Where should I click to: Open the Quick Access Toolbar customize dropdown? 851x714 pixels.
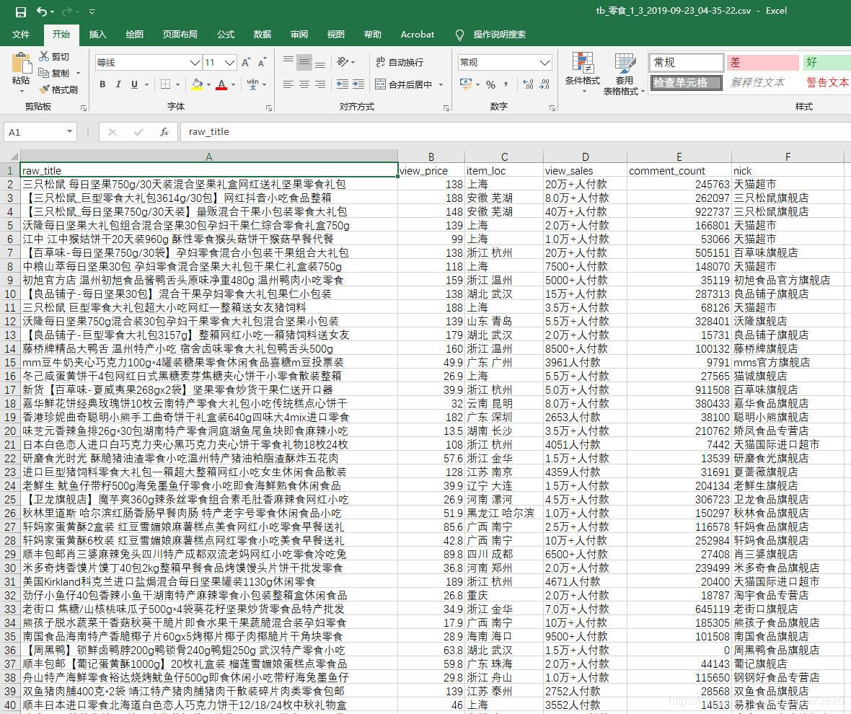click(92, 12)
